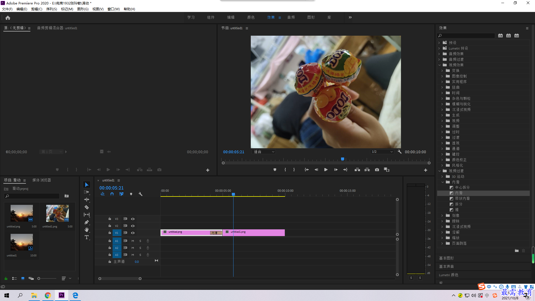The image size is (535, 301).
Task: Toggle V3 track output eye
Action: point(133,219)
